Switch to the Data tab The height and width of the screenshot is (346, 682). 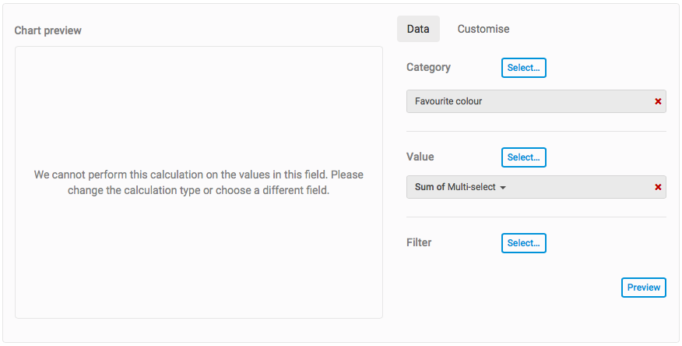coord(418,29)
